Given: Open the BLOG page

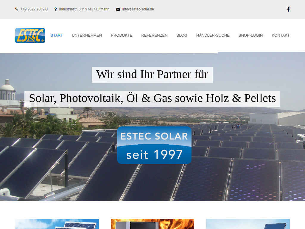Looking at the screenshot, I should (182, 35).
